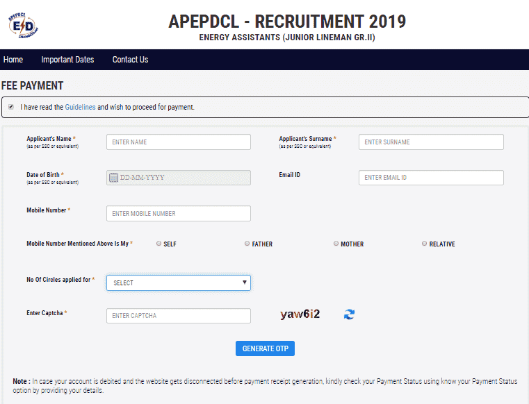
Task: Open the Home menu item
Action: pos(13,60)
